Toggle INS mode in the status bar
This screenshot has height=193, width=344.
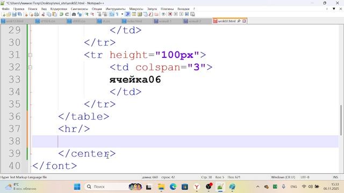[335, 177]
